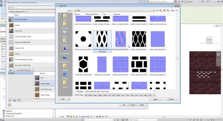Click Cancel in the Select File dialog
Screen dimensions: 223x121
(171, 99)
